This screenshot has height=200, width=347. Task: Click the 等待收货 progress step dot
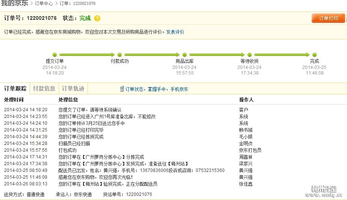coord(249,55)
